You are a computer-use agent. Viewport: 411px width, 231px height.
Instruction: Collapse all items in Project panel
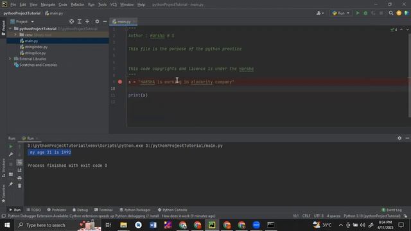pyautogui.click(x=87, y=21)
